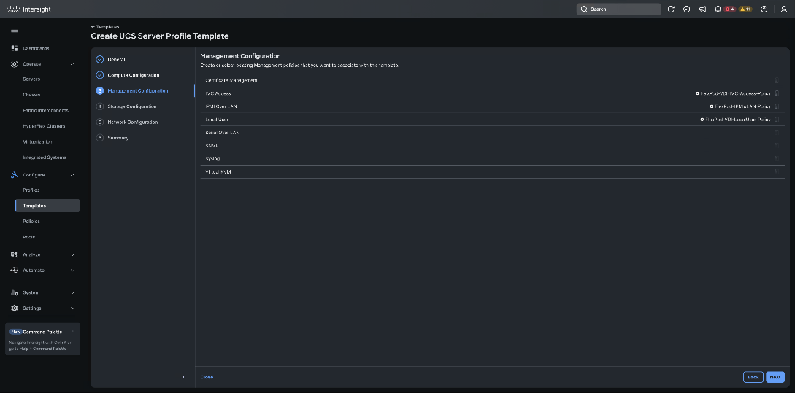This screenshot has height=393, width=795.
Task: Open Pools under Configure
Action: coord(29,237)
